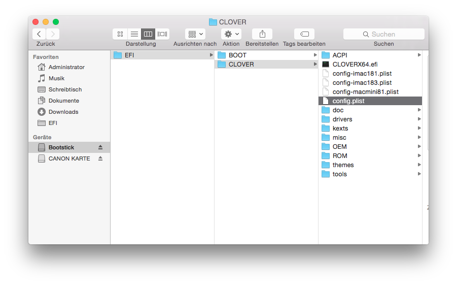This screenshot has width=457, height=285.
Task: Open Administrator home in sidebar
Action: (x=69, y=67)
